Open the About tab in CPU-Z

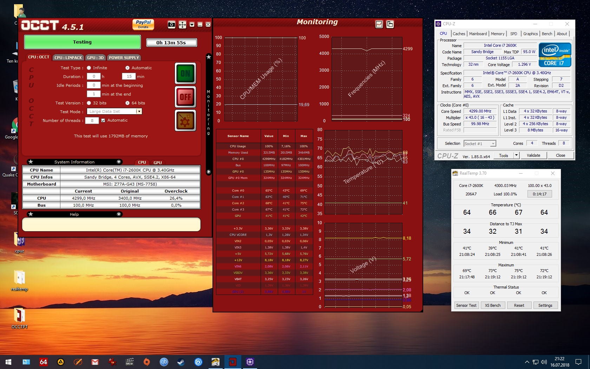click(x=562, y=34)
